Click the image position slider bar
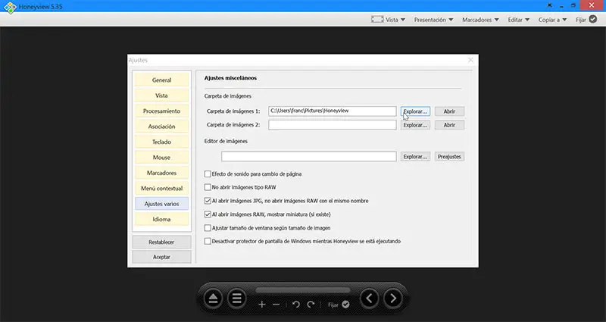This screenshot has height=322, width=606. click(x=302, y=290)
